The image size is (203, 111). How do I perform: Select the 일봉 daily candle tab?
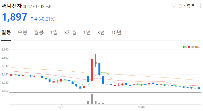6,32
